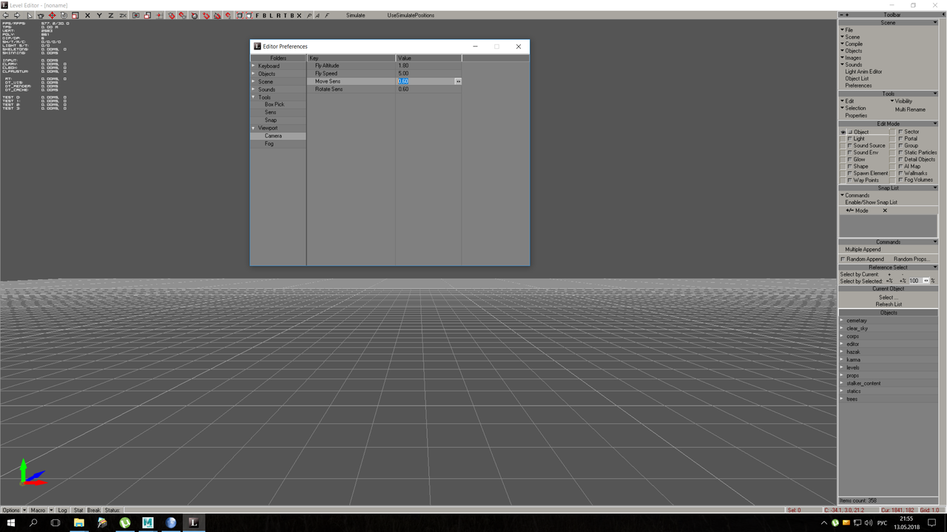
Task: Enable Portal edit mode checkbox
Action: pos(900,139)
